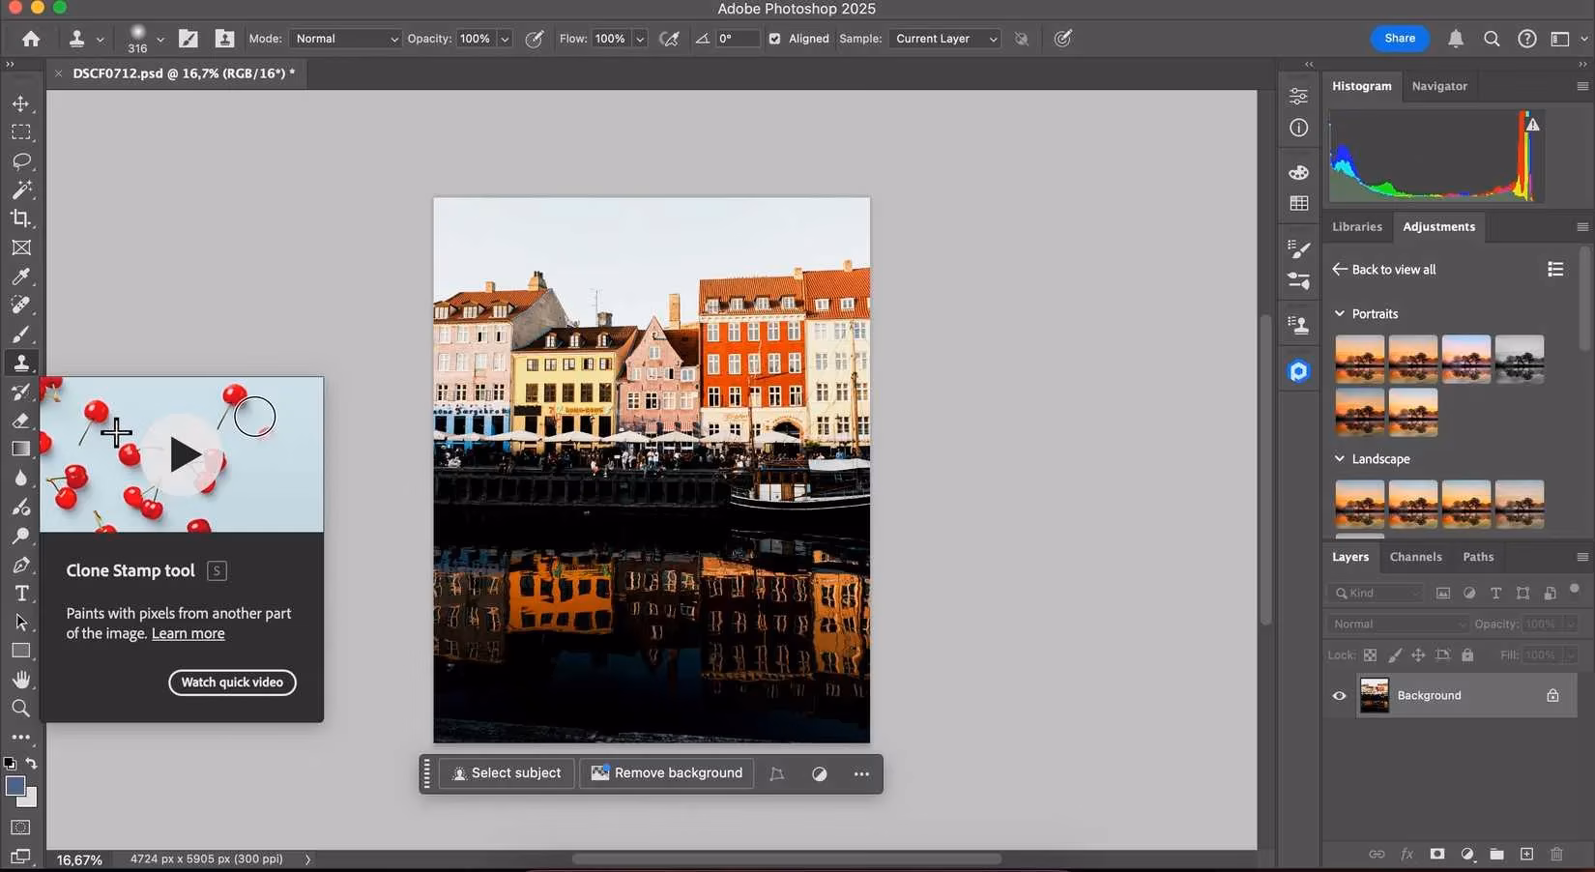Pick the Eraser tool
The width and height of the screenshot is (1595, 872).
[21, 421]
